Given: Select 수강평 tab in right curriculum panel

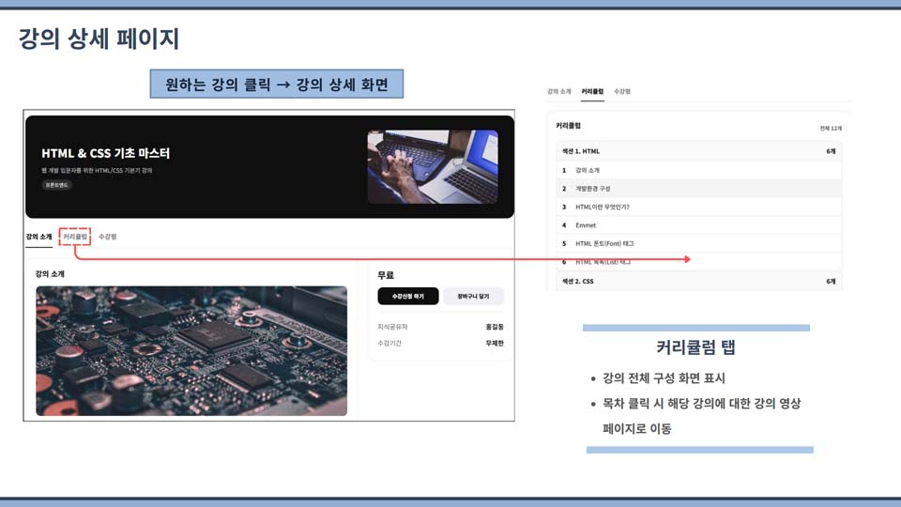Looking at the screenshot, I should point(621,92).
